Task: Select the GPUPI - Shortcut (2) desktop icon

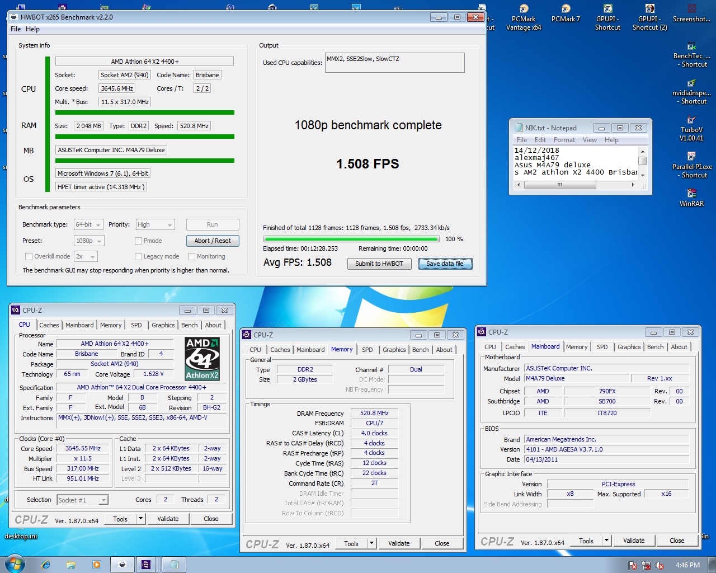Action: [x=649, y=17]
